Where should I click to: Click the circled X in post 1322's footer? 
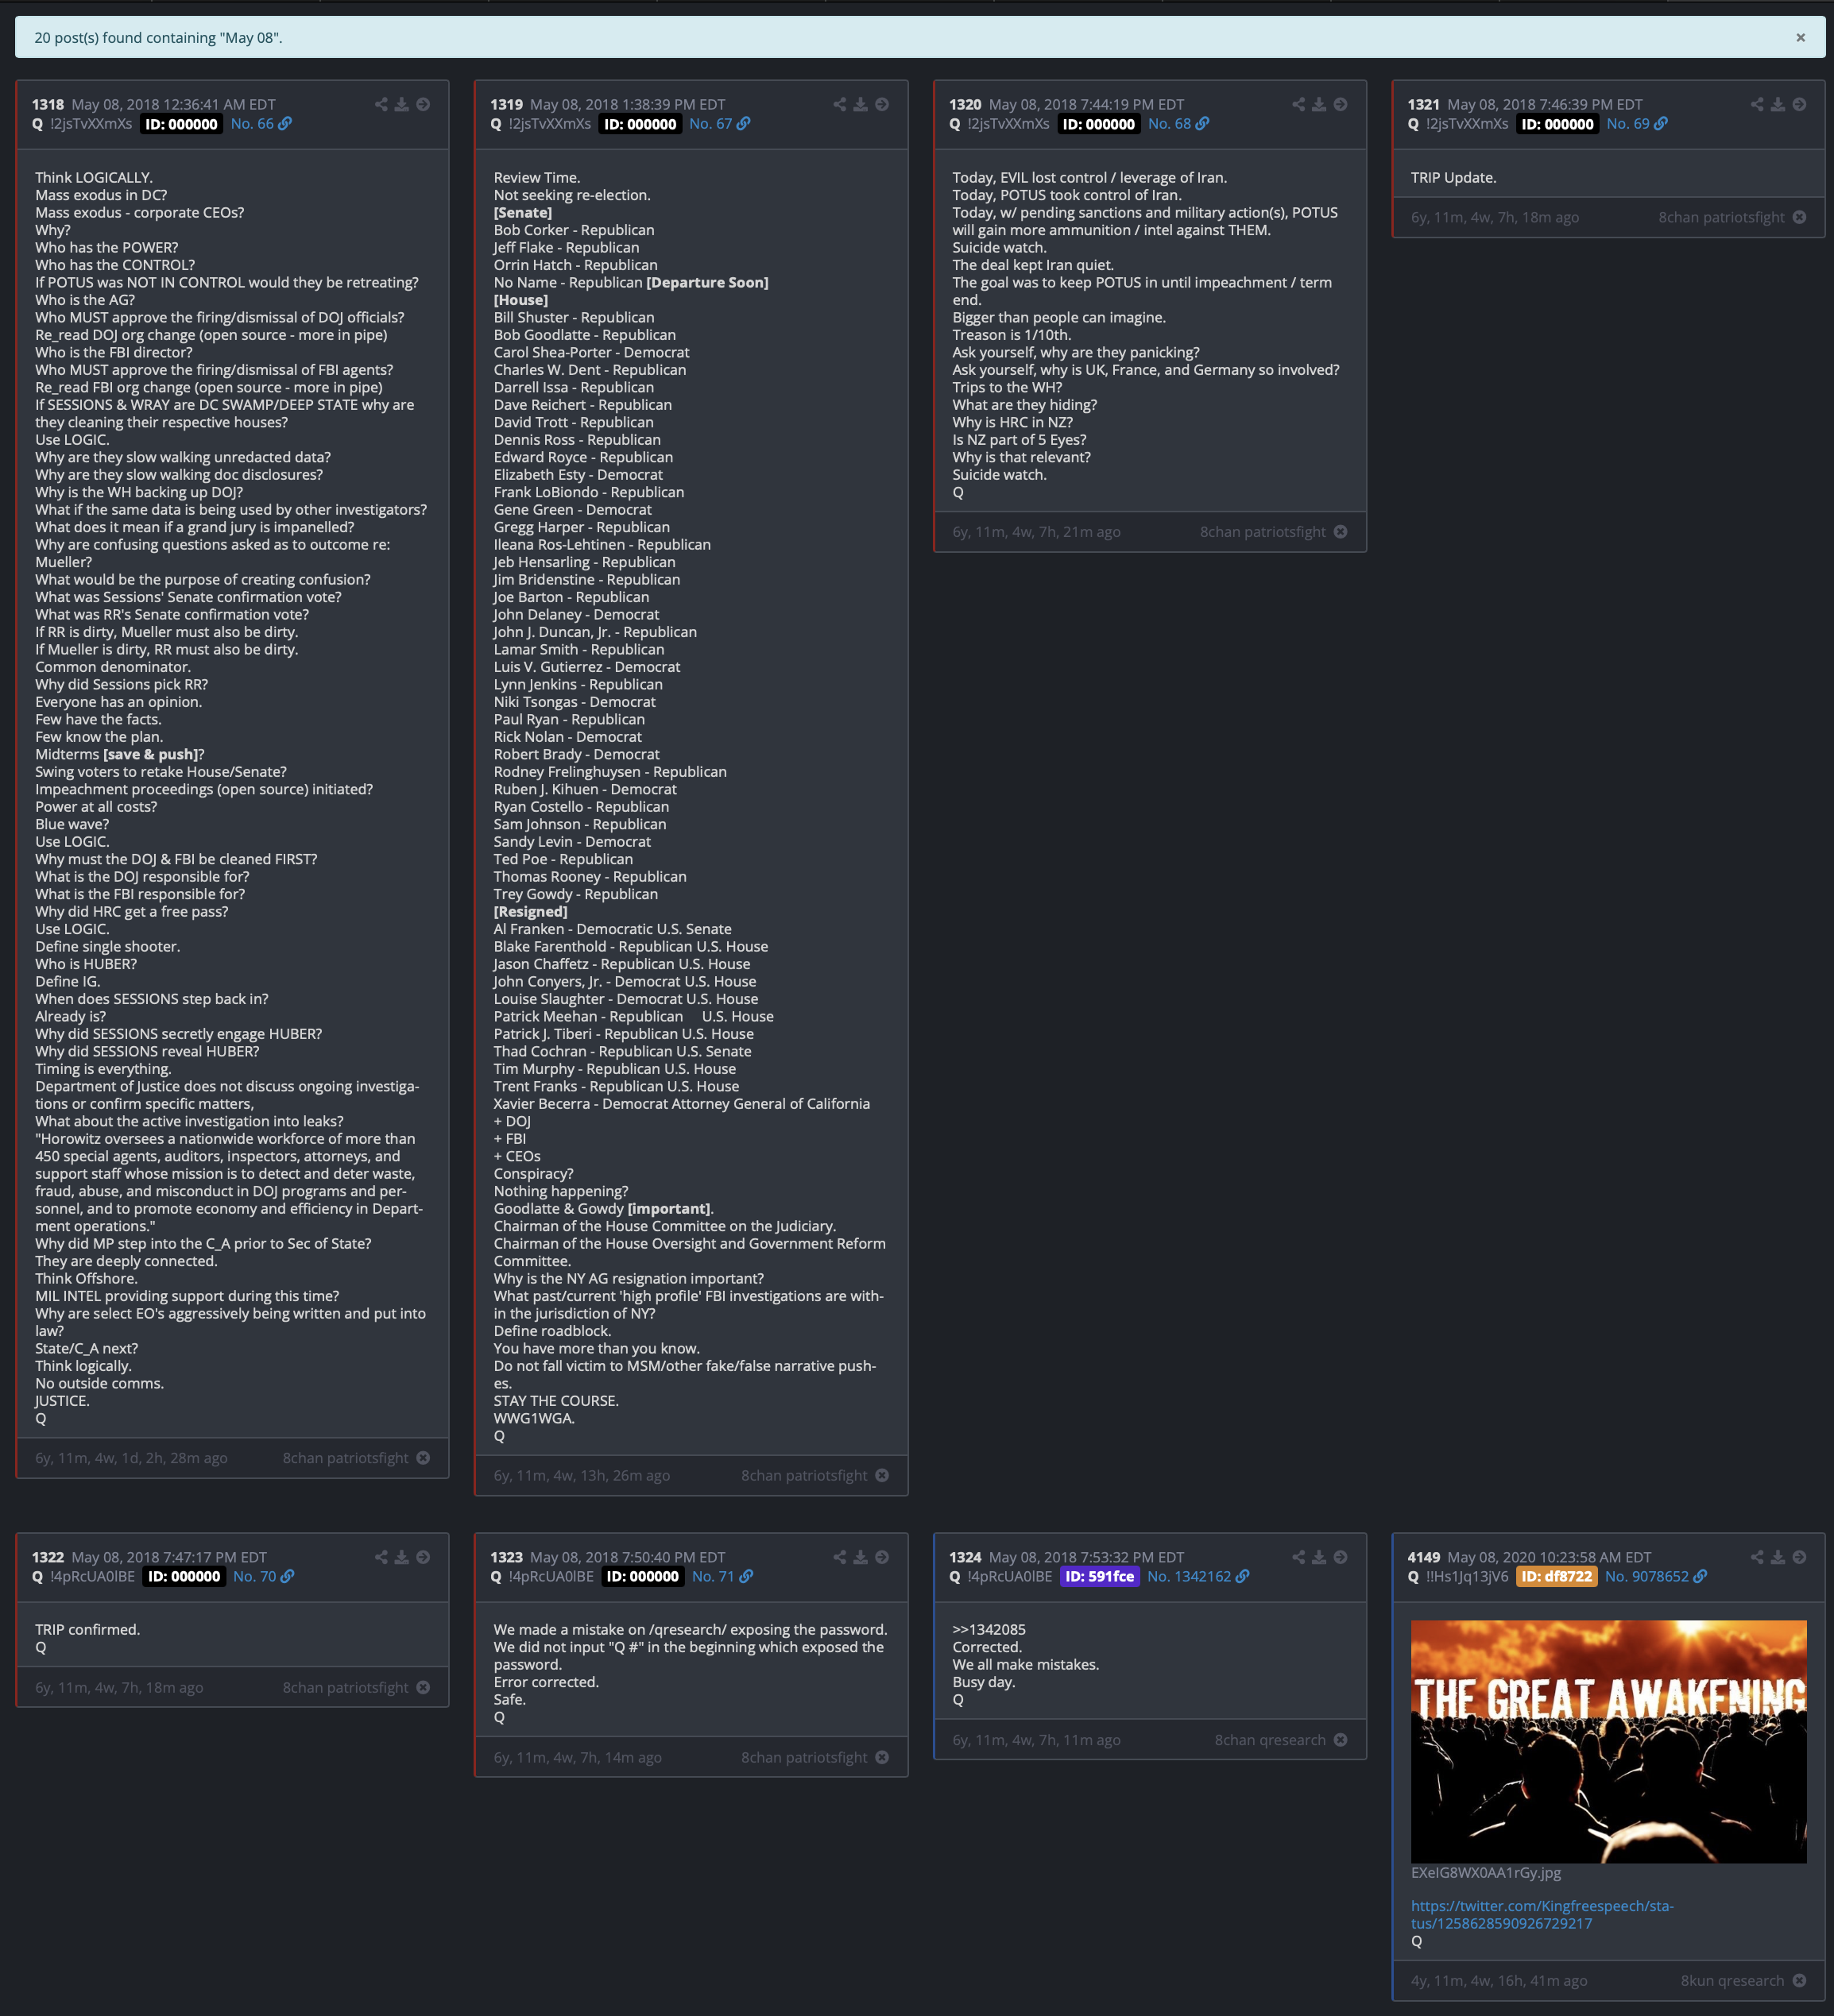click(424, 1687)
